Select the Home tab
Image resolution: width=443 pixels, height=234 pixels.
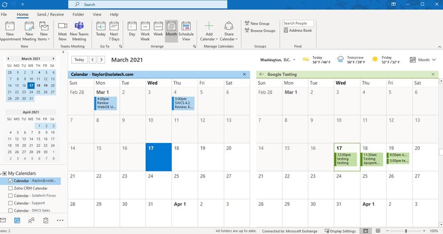click(x=22, y=14)
